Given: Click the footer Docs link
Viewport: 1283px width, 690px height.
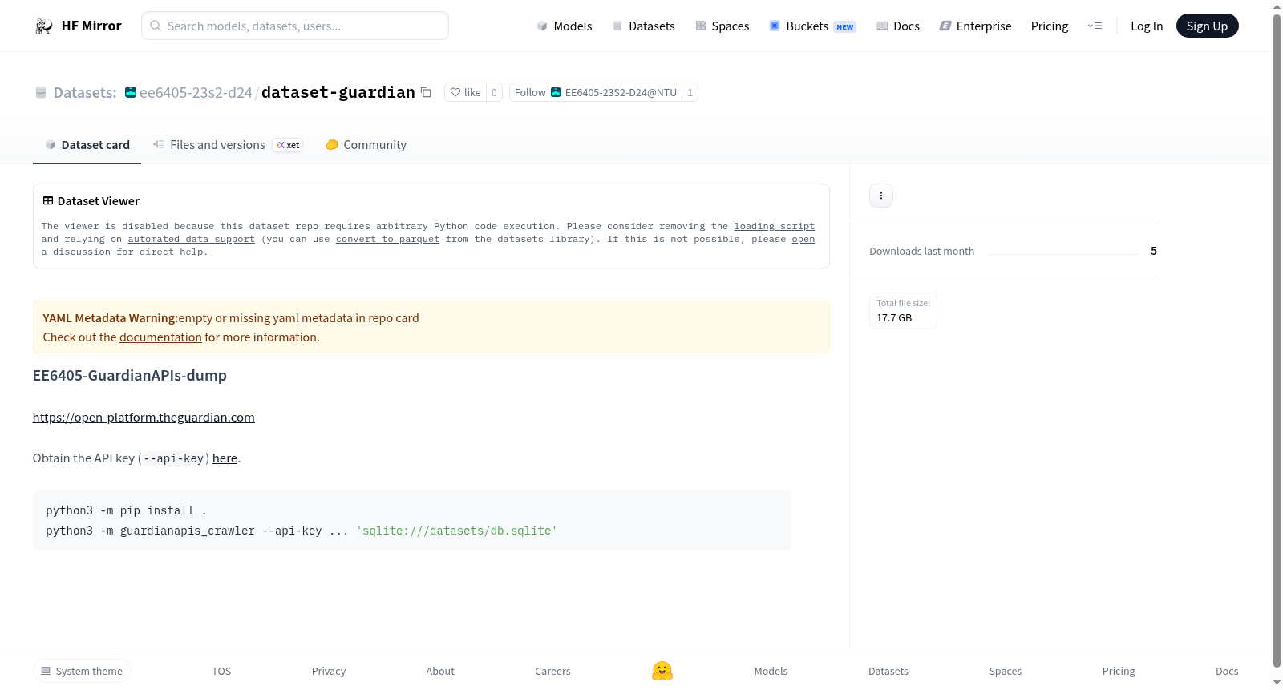Looking at the screenshot, I should pos(1227,671).
